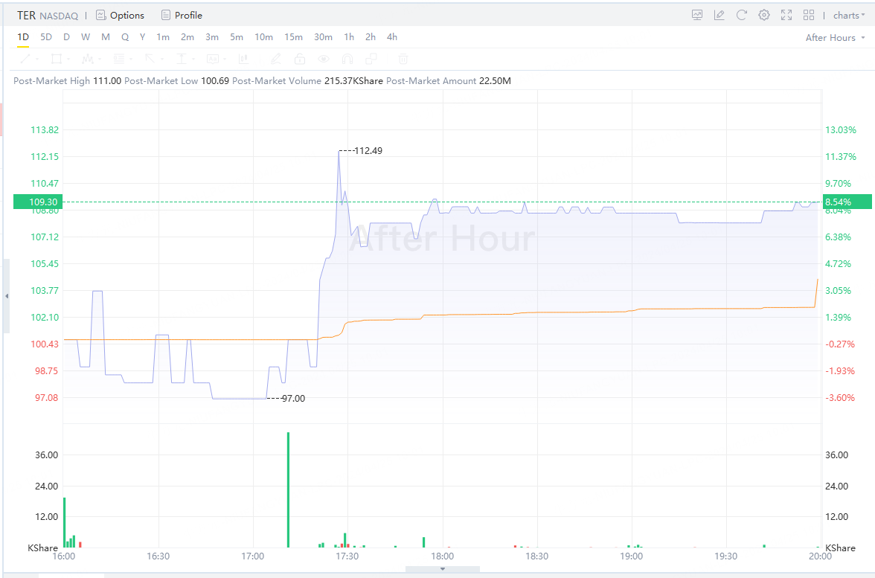Open chart settings gear icon
The width and height of the screenshot is (875, 578).
pos(764,15)
